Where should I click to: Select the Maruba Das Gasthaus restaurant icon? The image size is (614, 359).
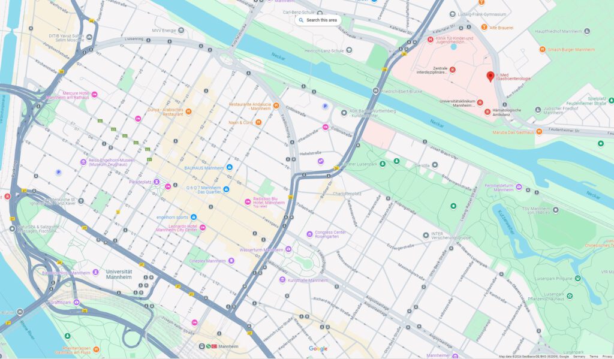point(539,131)
